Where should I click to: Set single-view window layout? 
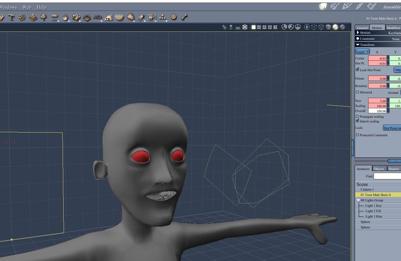[x=253, y=27]
